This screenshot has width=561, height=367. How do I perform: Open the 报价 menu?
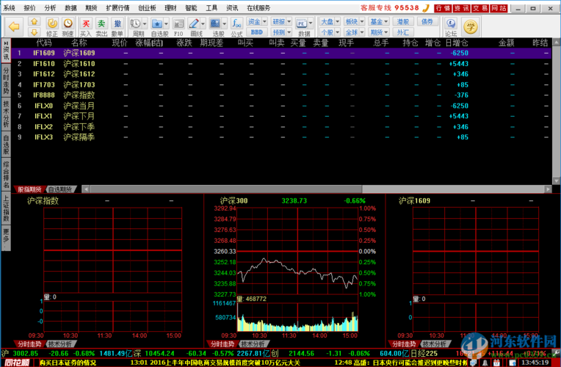click(x=29, y=8)
